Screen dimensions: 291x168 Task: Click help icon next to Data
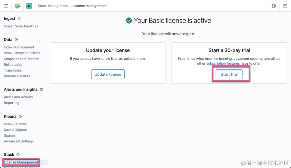[x=16, y=39]
